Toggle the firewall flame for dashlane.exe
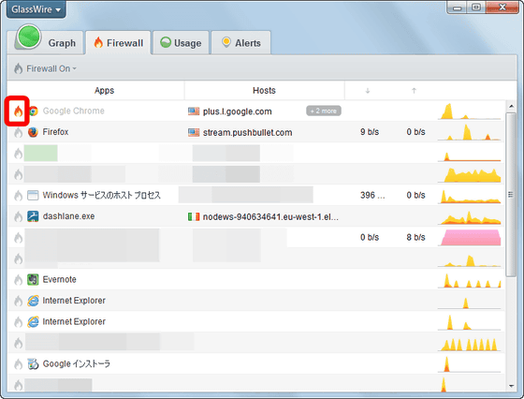The width and height of the screenshot is (524, 399). pos(18,216)
